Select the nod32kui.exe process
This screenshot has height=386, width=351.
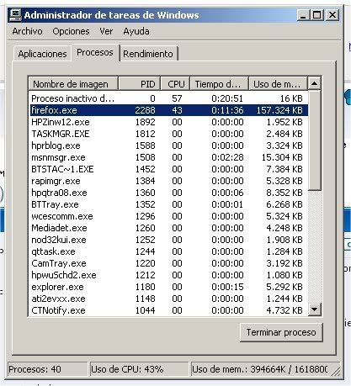tap(168, 240)
